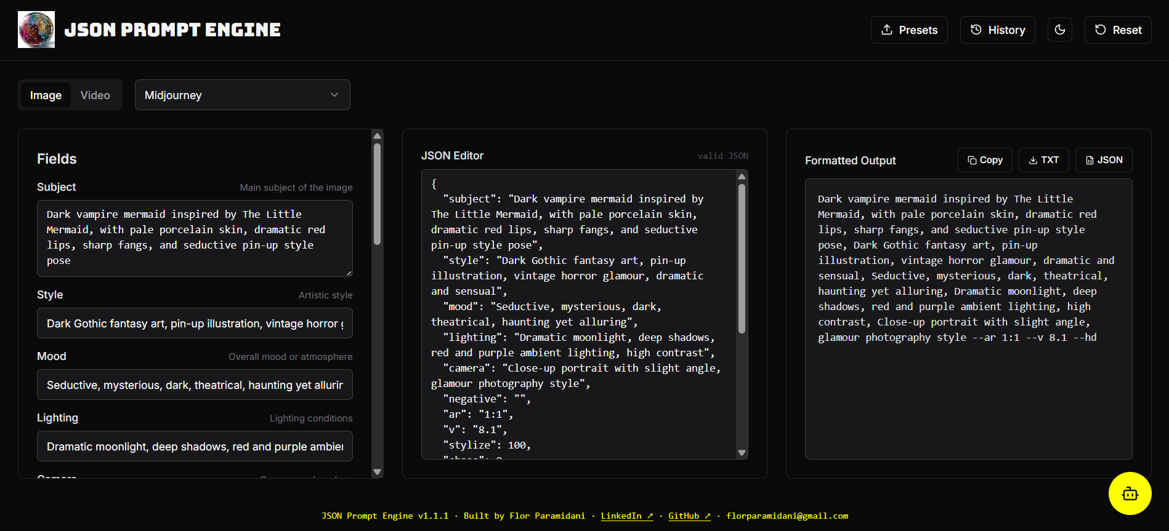This screenshot has height=531, width=1169.
Task: Click the 'JSON PROMPT ENGINE' title text
Action: pos(172,30)
